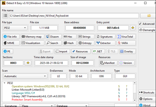Open the Import table
156x107 pixels.
coord(62,51)
